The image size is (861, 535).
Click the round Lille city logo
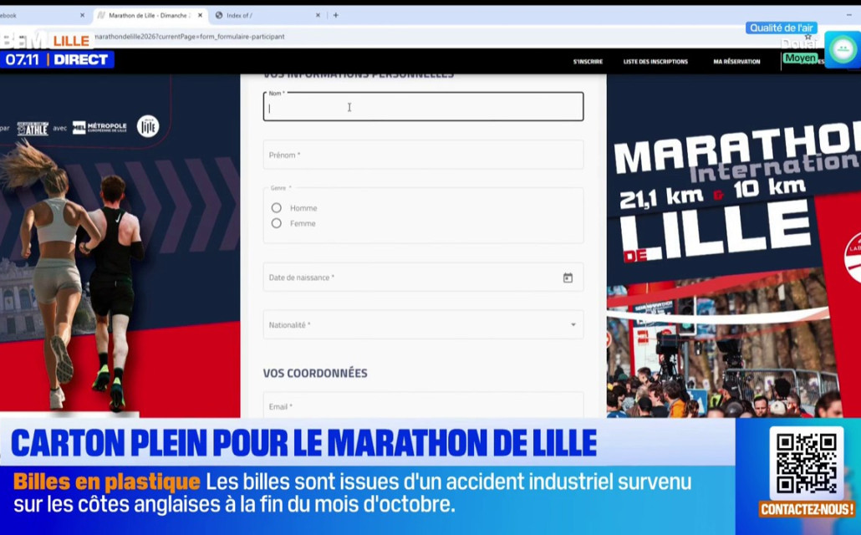148,126
